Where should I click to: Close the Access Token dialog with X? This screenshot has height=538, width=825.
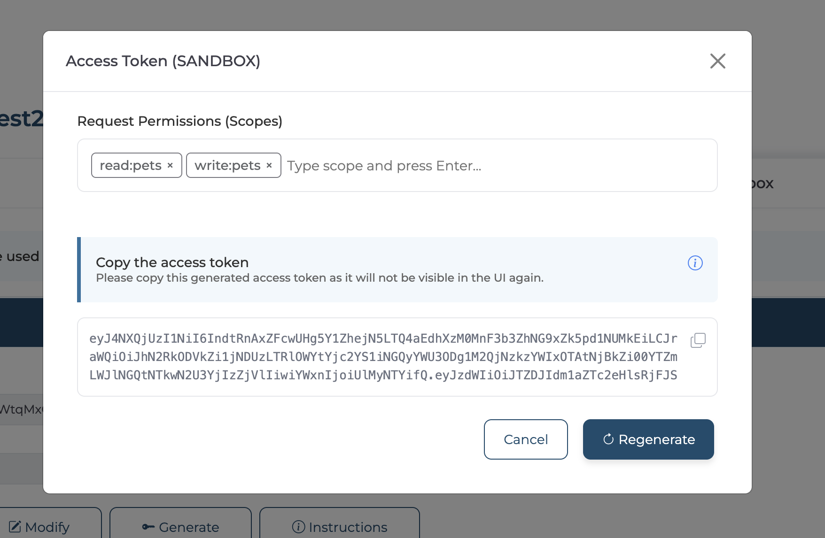click(717, 61)
